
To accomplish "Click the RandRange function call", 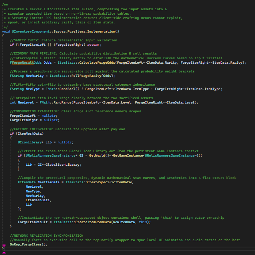I will (x=62, y=102).
